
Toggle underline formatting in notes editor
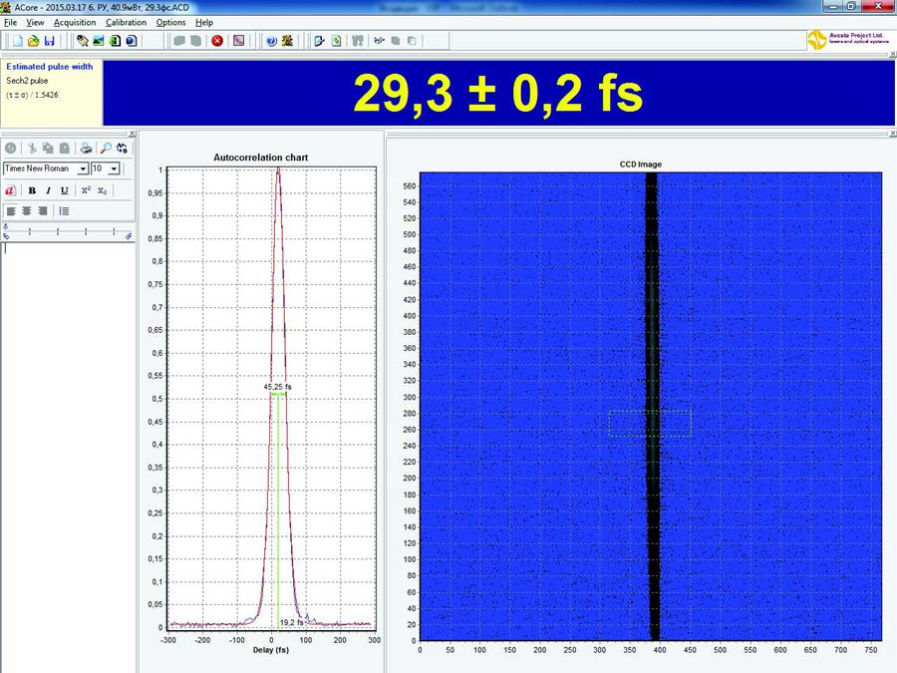(65, 190)
